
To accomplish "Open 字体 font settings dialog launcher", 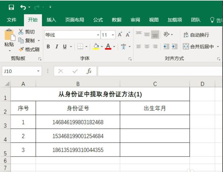I will click(x=130, y=59).
